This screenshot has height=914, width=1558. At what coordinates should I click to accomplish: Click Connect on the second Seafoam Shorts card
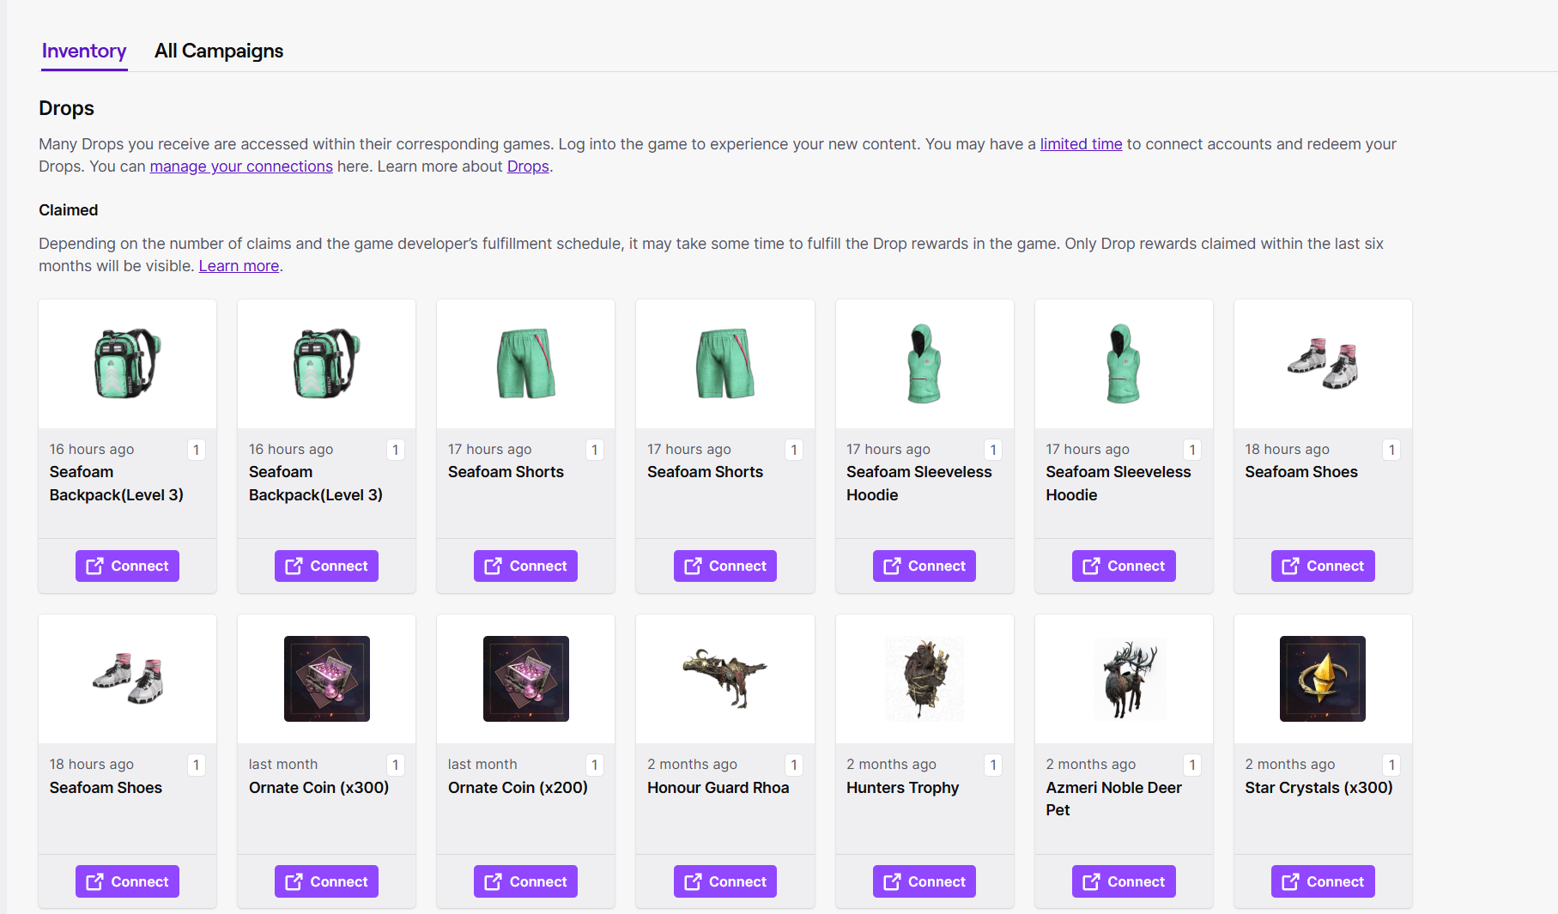(x=725, y=566)
